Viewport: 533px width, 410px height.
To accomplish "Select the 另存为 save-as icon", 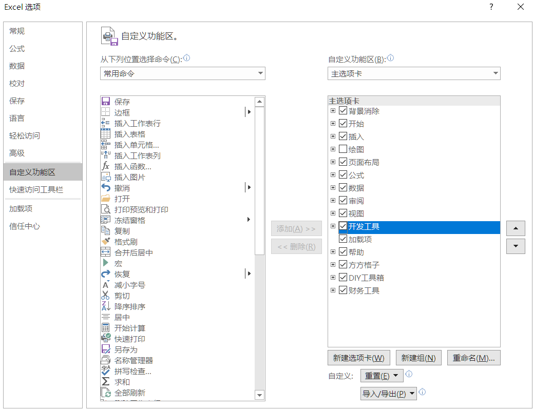I will coord(106,349).
